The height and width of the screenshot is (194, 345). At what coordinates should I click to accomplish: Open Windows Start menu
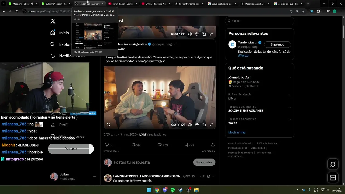(x=149, y=190)
